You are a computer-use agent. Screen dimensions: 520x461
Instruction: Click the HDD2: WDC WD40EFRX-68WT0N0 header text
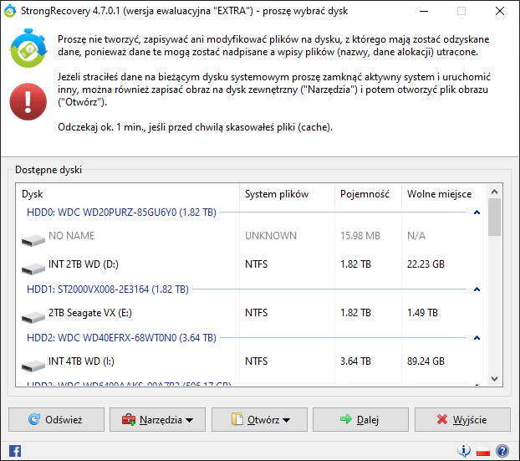pos(121,338)
